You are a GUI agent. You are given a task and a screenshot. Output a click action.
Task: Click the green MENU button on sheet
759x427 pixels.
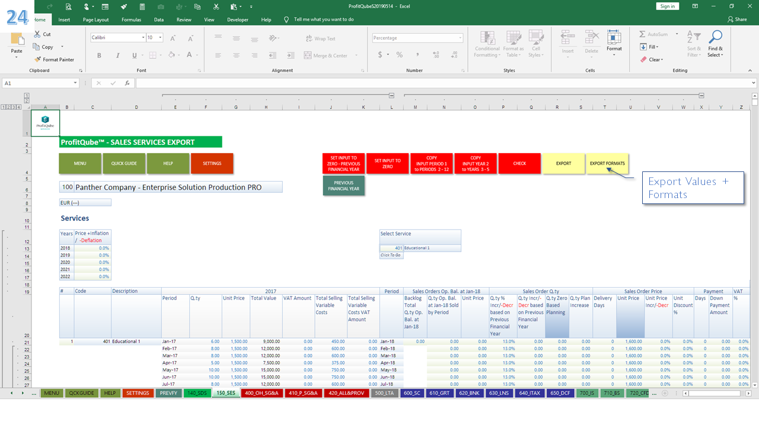pos(80,164)
